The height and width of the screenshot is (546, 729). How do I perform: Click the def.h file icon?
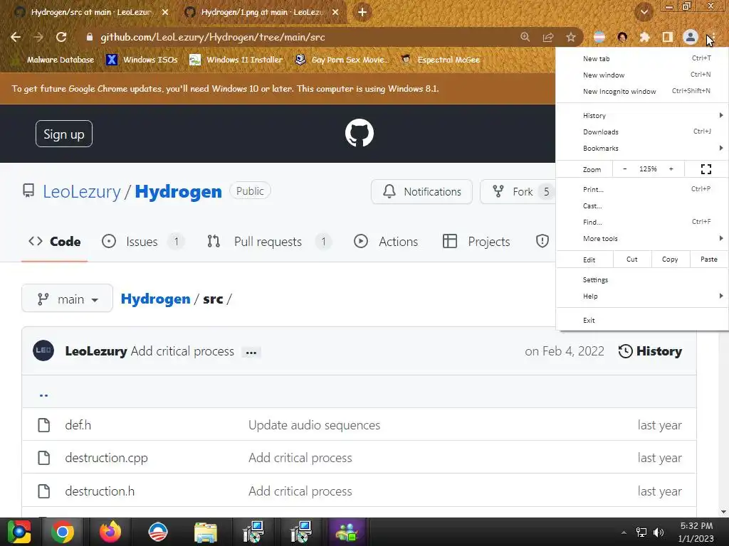43,425
